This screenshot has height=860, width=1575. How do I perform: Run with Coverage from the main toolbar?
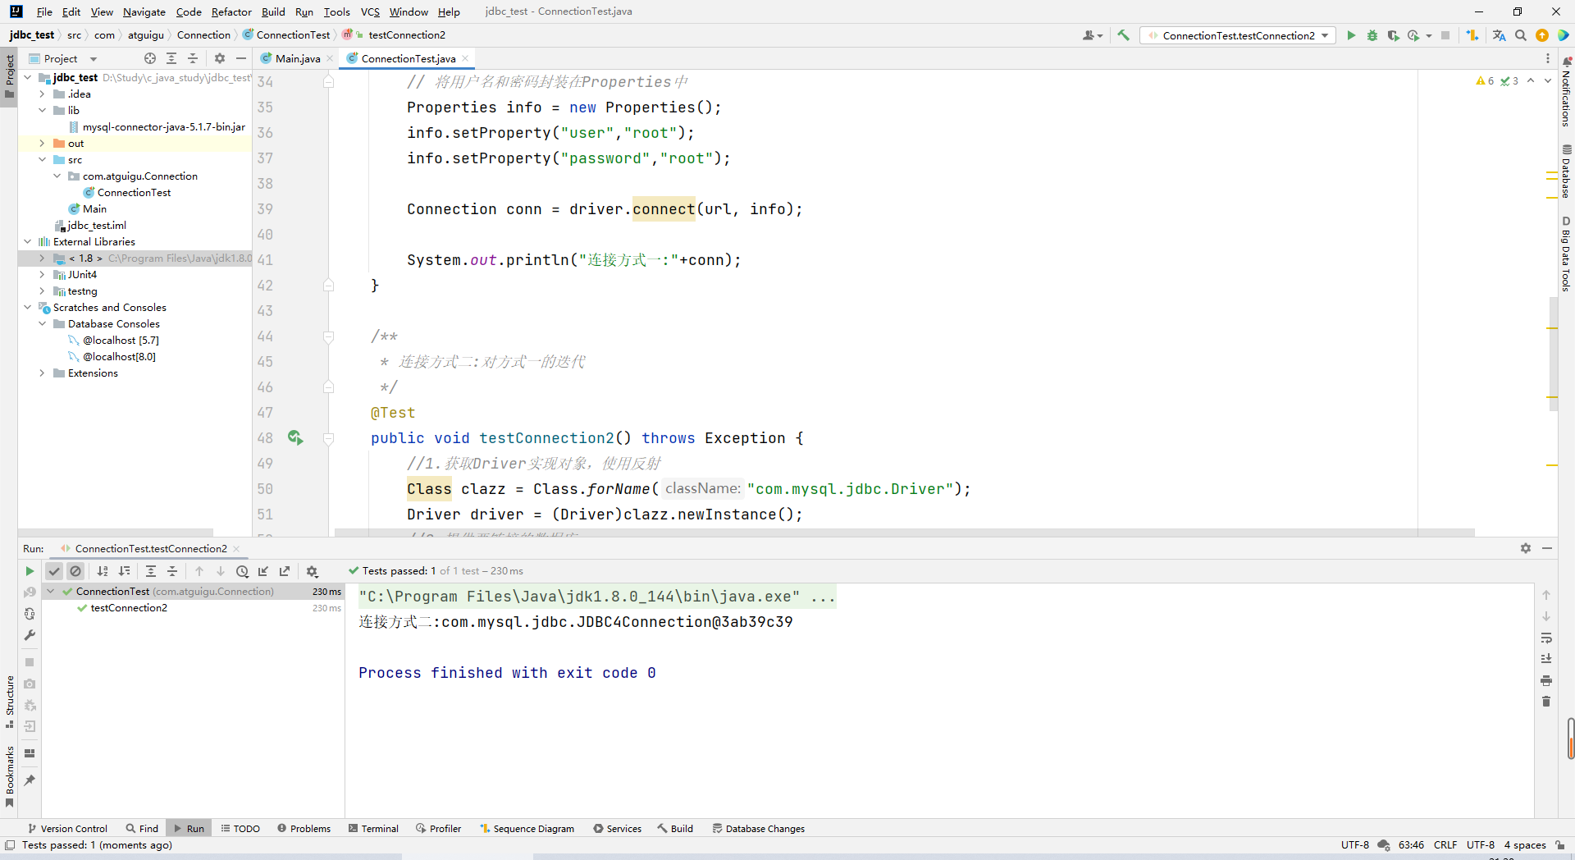tap(1393, 35)
